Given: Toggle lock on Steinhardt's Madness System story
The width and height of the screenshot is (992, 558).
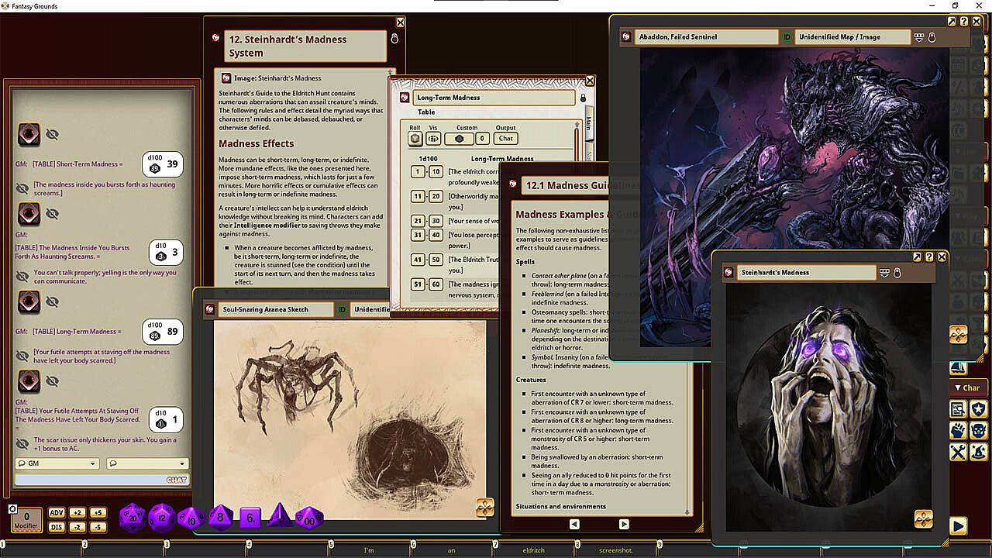Looking at the screenshot, I should point(394,38).
